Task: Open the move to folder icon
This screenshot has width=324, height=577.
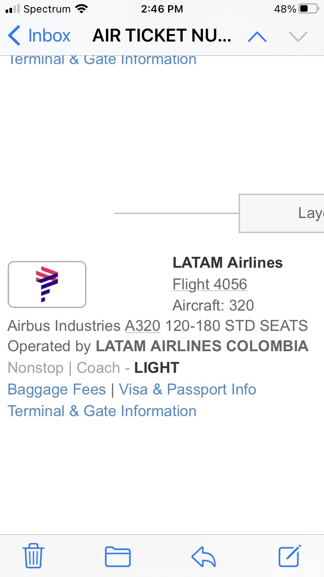Action: tap(118, 556)
